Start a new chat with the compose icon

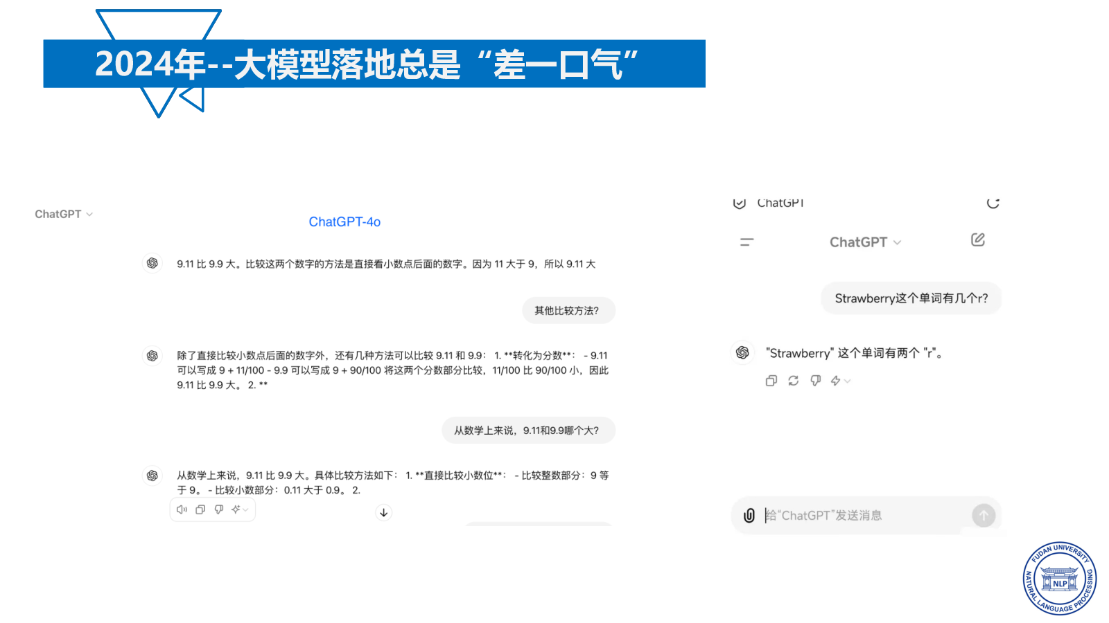point(978,240)
